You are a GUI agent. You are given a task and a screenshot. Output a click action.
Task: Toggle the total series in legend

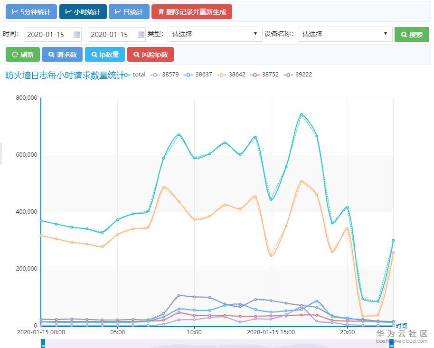135,75
